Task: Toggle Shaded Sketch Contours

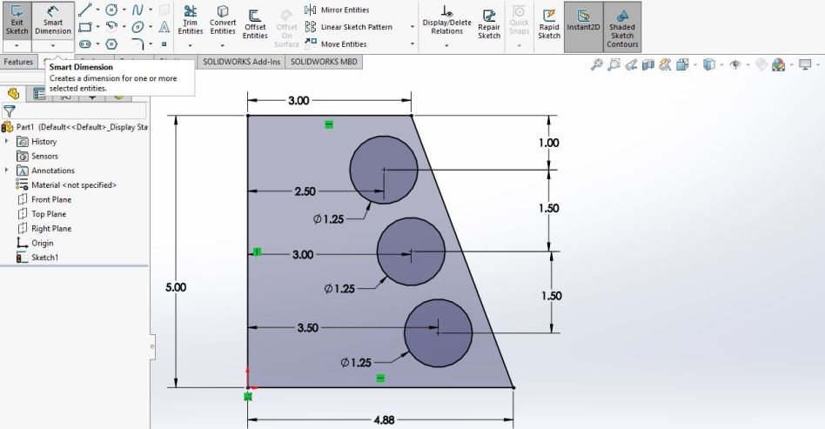Action: [x=621, y=26]
